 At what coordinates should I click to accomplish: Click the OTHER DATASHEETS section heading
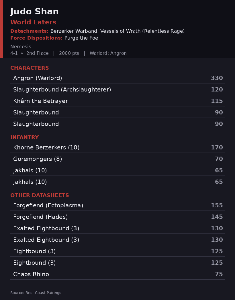(x=40, y=195)
